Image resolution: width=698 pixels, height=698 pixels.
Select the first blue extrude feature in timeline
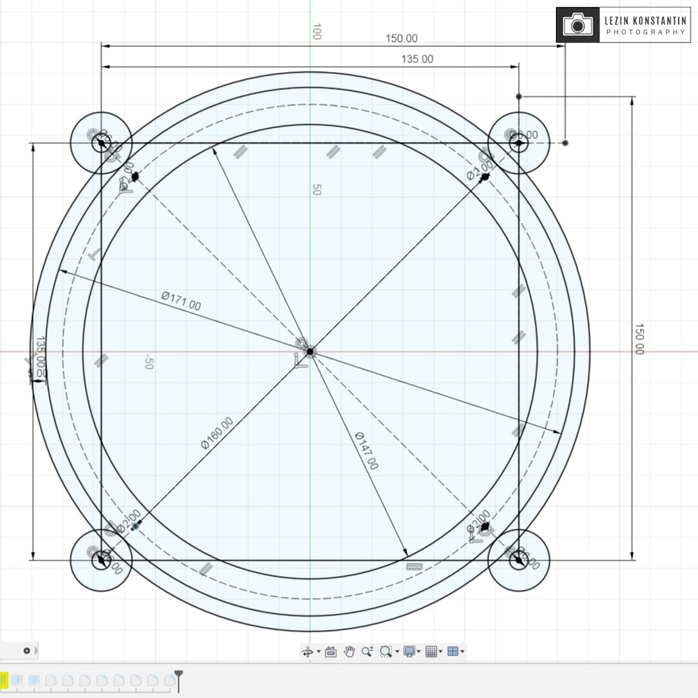[17, 680]
